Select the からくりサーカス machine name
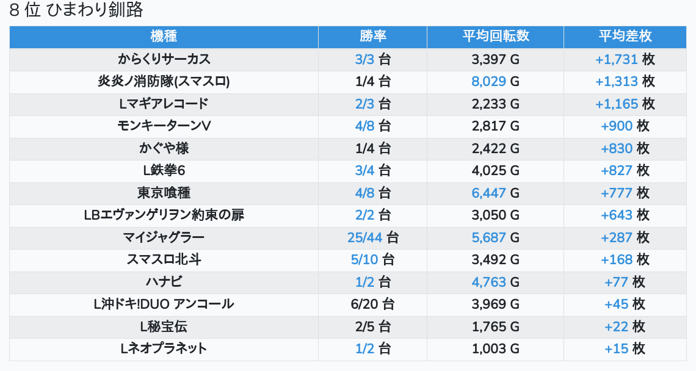696x371 pixels. (x=164, y=59)
